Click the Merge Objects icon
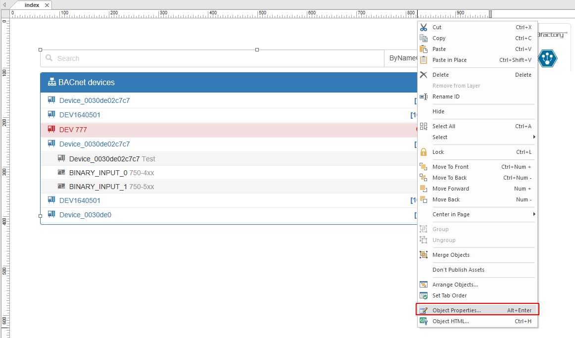 point(424,255)
